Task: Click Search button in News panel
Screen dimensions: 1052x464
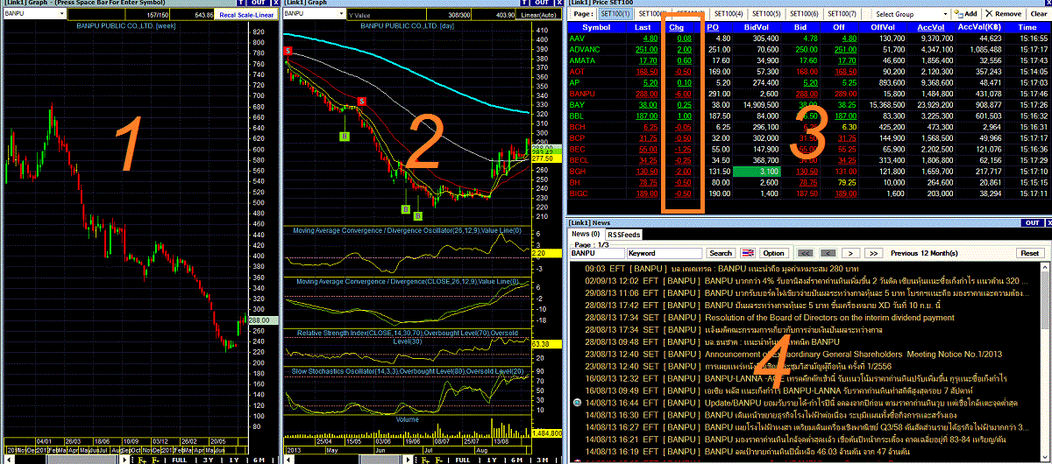Action: (x=721, y=253)
